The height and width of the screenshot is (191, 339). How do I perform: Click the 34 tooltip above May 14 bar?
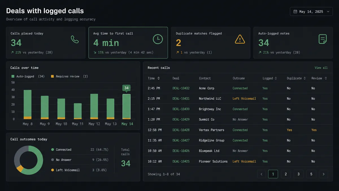click(126, 88)
